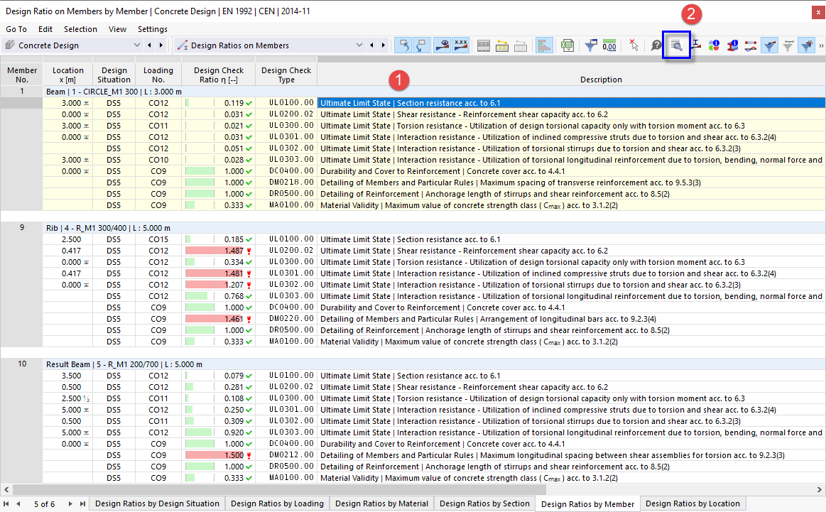Toggle the x.xx result values display icon
Viewport: 826px width, 512px height.
(x=461, y=45)
